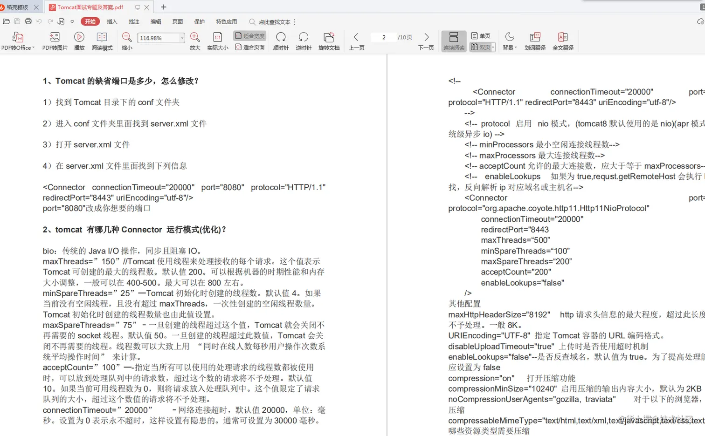This screenshot has width=705, height=436.
Task: Click the monitor icon on the PDF tab
Action: [x=138, y=7]
